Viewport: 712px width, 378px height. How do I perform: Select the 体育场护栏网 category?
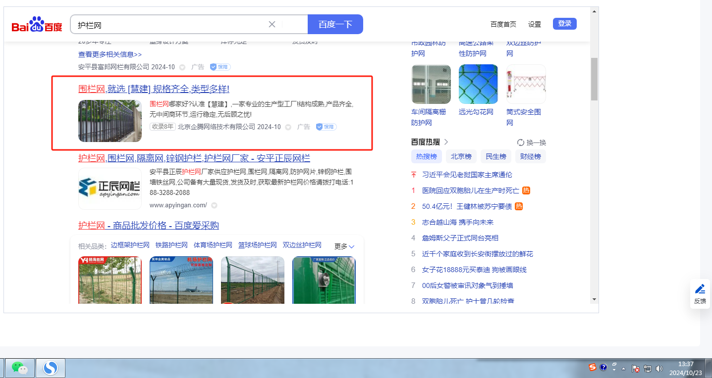[x=213, y=245]
